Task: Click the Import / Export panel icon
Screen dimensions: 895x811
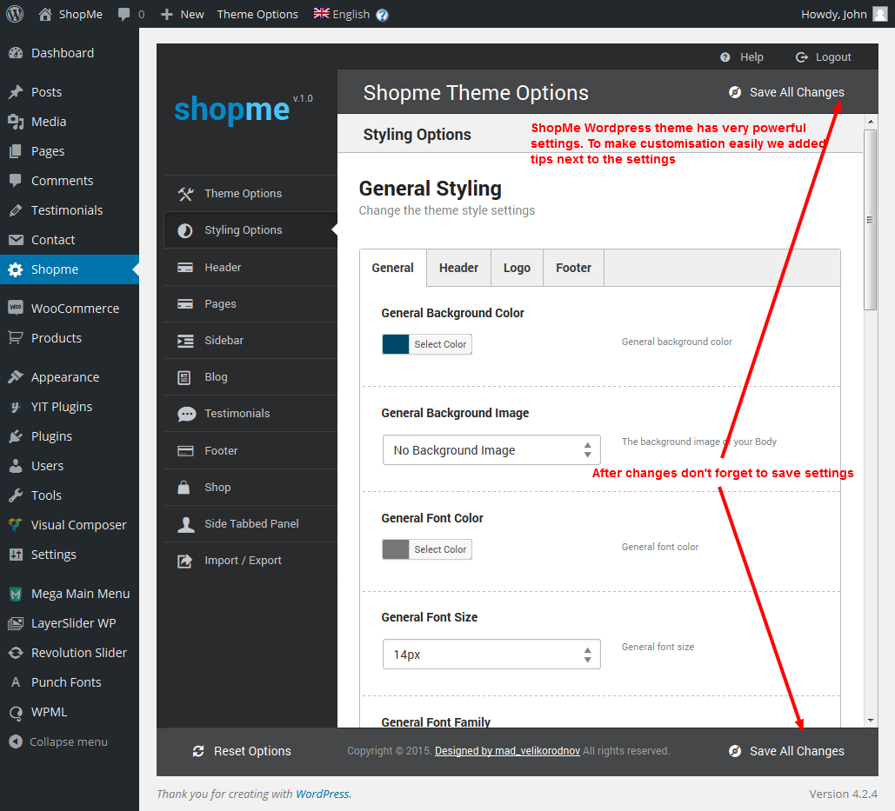Action: point(185,561)
